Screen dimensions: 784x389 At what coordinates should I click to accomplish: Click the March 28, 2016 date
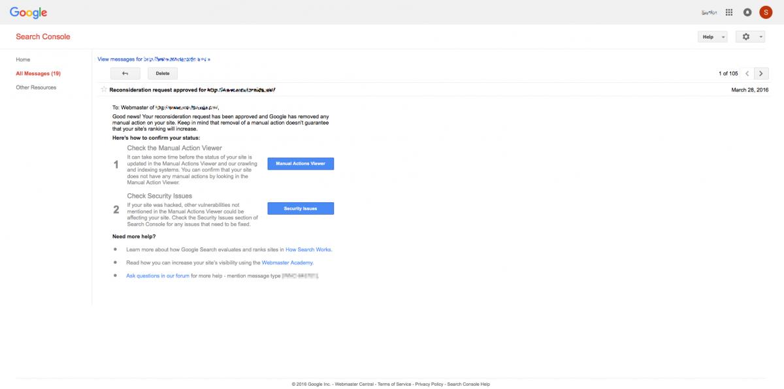pos(750,90)
